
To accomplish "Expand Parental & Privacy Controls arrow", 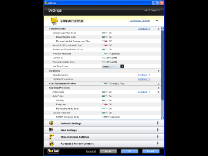I will coord(158,143).
